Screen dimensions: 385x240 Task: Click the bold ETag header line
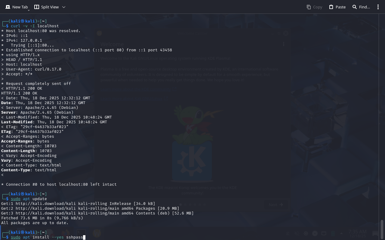(x=32, y=132)
